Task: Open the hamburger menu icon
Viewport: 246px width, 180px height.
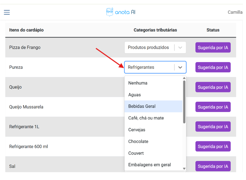Action: tap(7, 12)
